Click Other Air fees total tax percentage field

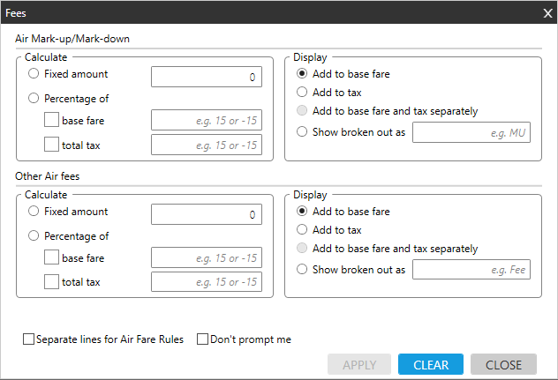(x=206, y=282)
